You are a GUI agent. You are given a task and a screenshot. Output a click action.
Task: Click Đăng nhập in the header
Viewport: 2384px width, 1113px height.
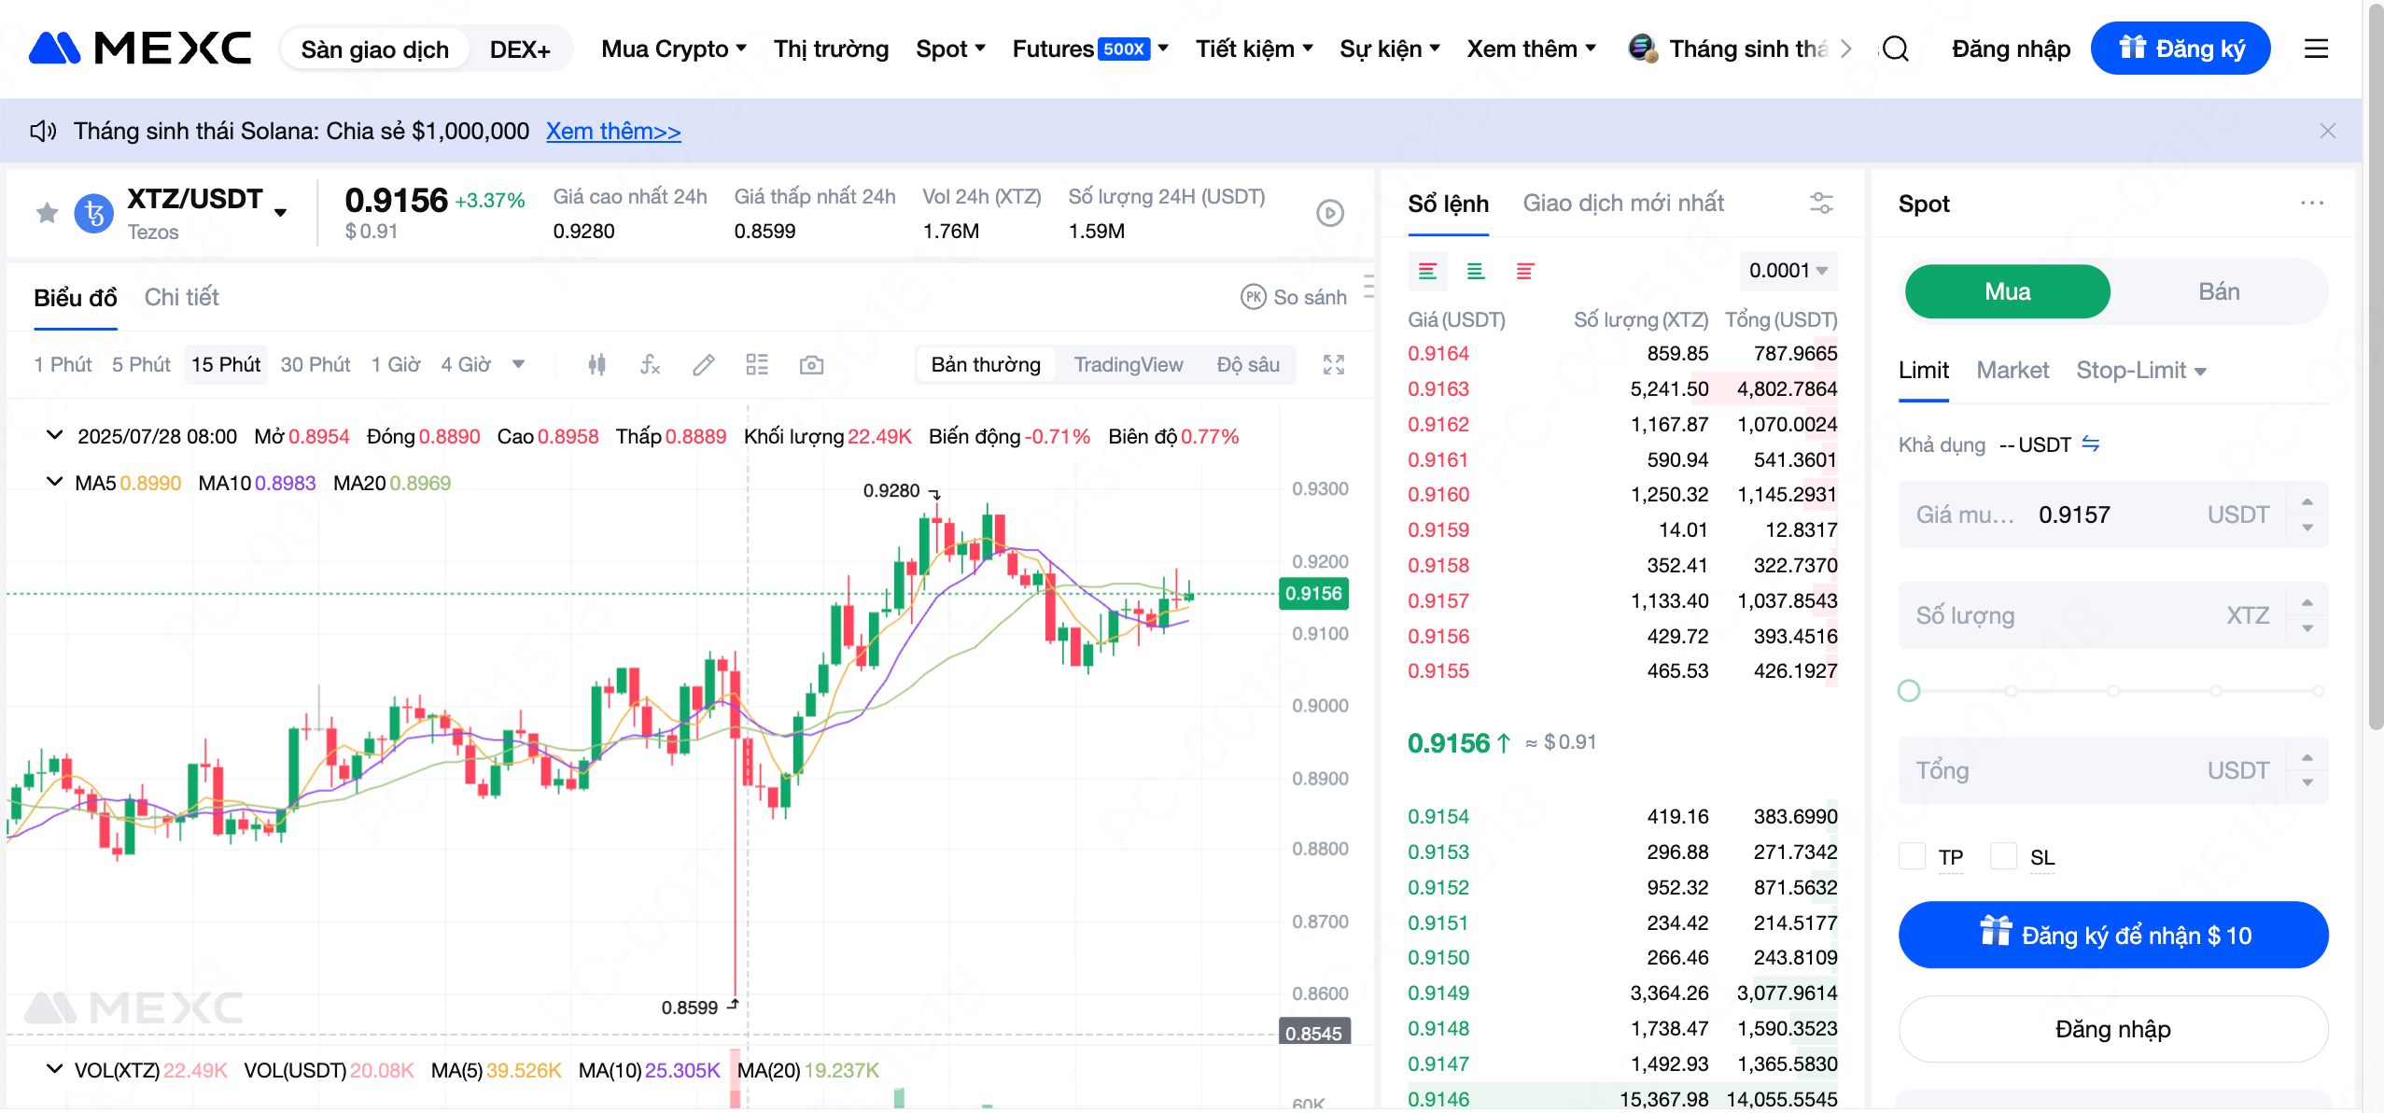(2011, 49)
